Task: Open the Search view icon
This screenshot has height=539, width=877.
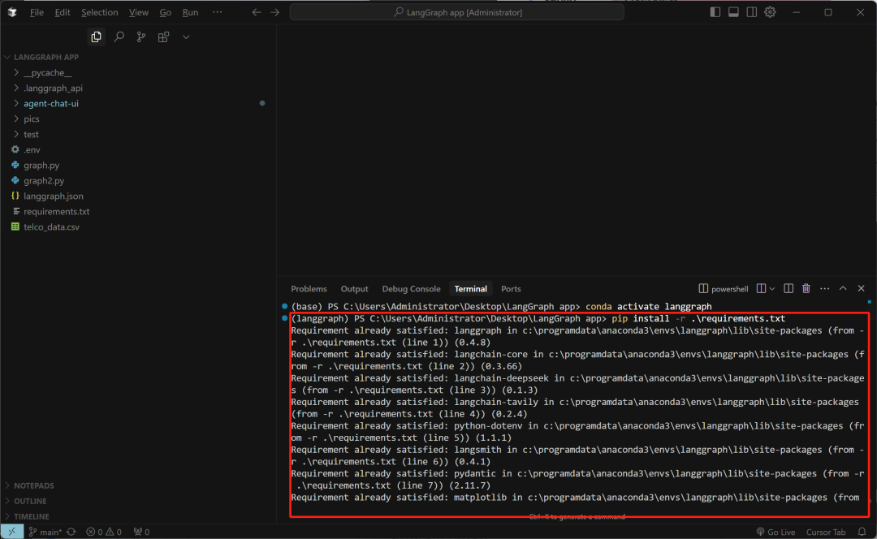Action: click(119, 37)
